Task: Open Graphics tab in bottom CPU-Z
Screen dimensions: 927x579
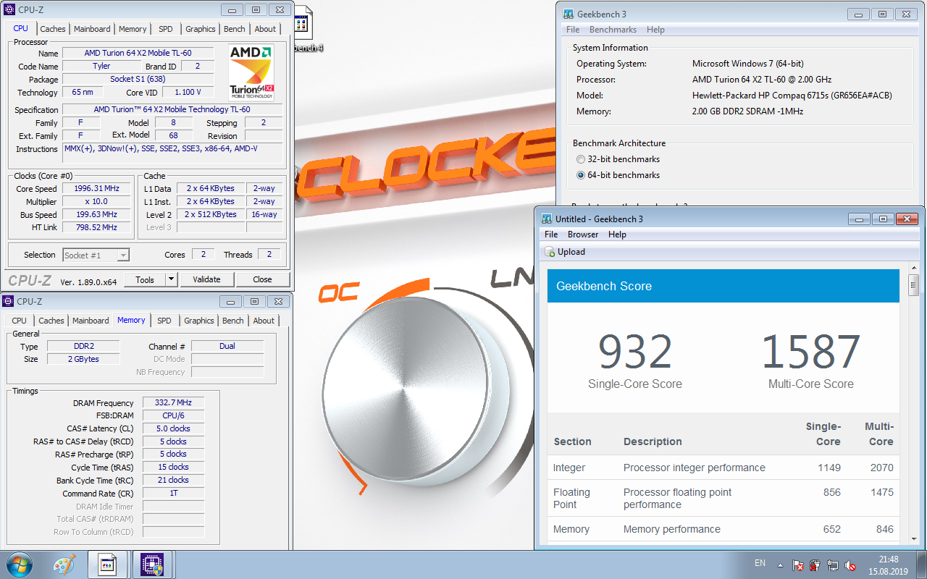Action: pyautogui.click(x=199, y=321)
